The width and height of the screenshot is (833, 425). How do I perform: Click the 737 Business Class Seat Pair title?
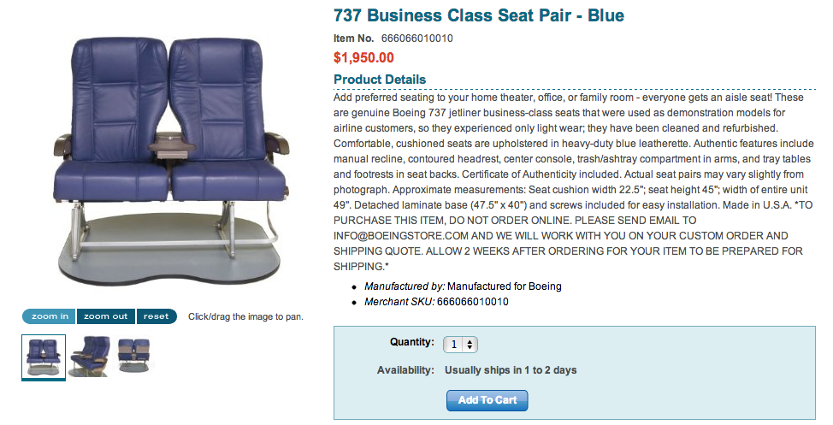(478, 15)
